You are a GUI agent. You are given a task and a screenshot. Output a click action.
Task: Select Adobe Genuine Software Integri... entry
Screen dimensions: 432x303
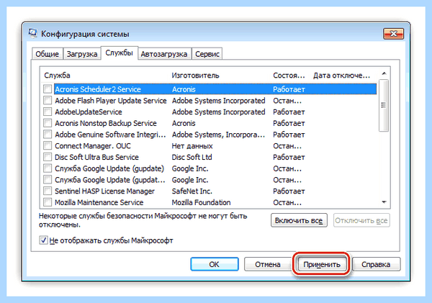pos(110,135)
